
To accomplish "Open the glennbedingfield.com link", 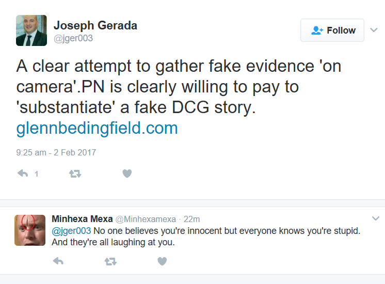I will pyautogui.click(x=97, y=128).
